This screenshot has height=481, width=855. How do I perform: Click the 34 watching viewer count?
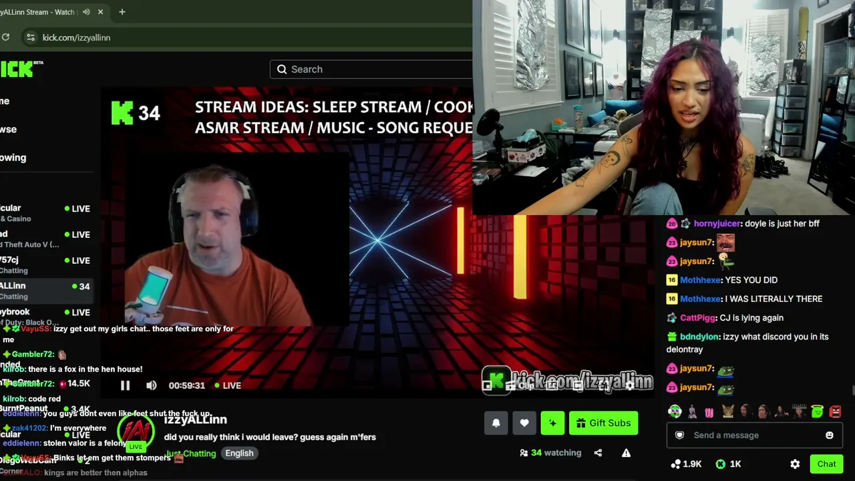coord(550,453)
